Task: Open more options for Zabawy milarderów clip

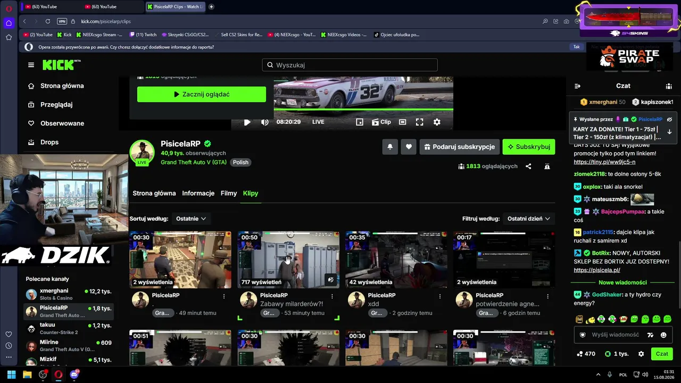Action: (332, 296)
